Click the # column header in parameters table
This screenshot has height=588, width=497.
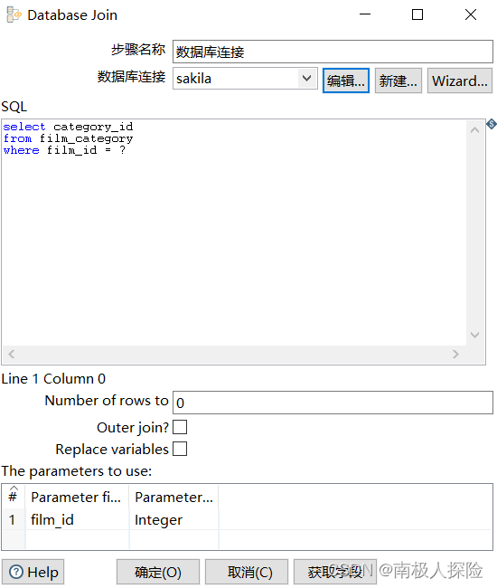[14, 496]
